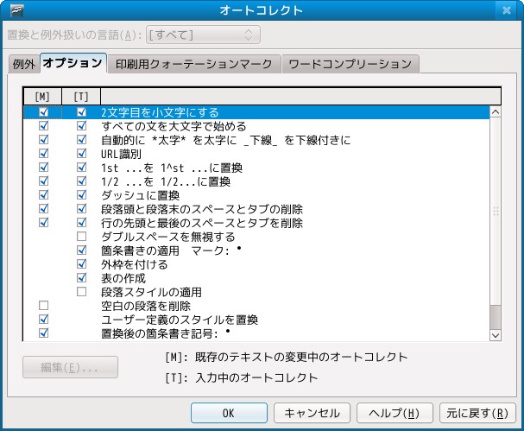Select ダブルスペースを無視する row text
Screen dimensions: 524x431
tap(168, 237)
